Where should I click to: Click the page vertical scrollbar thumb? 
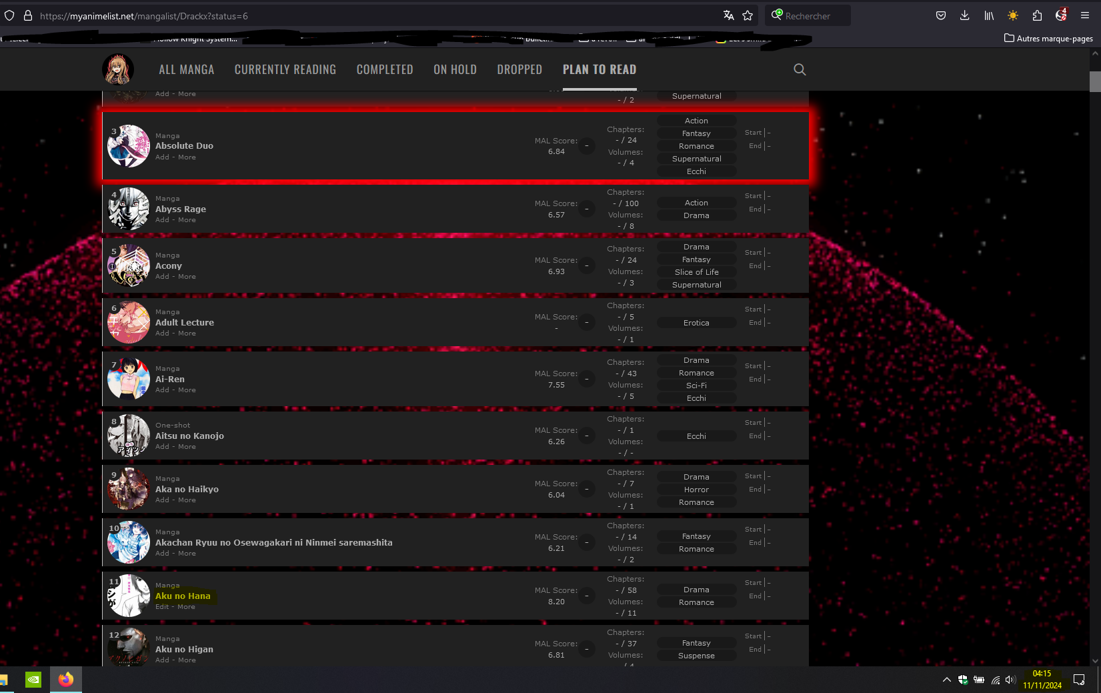point(1095,81)
